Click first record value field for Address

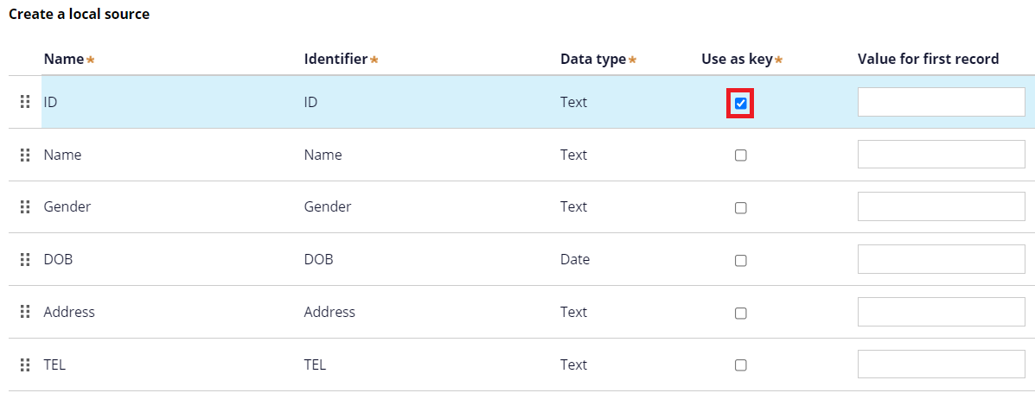point(942,311)
